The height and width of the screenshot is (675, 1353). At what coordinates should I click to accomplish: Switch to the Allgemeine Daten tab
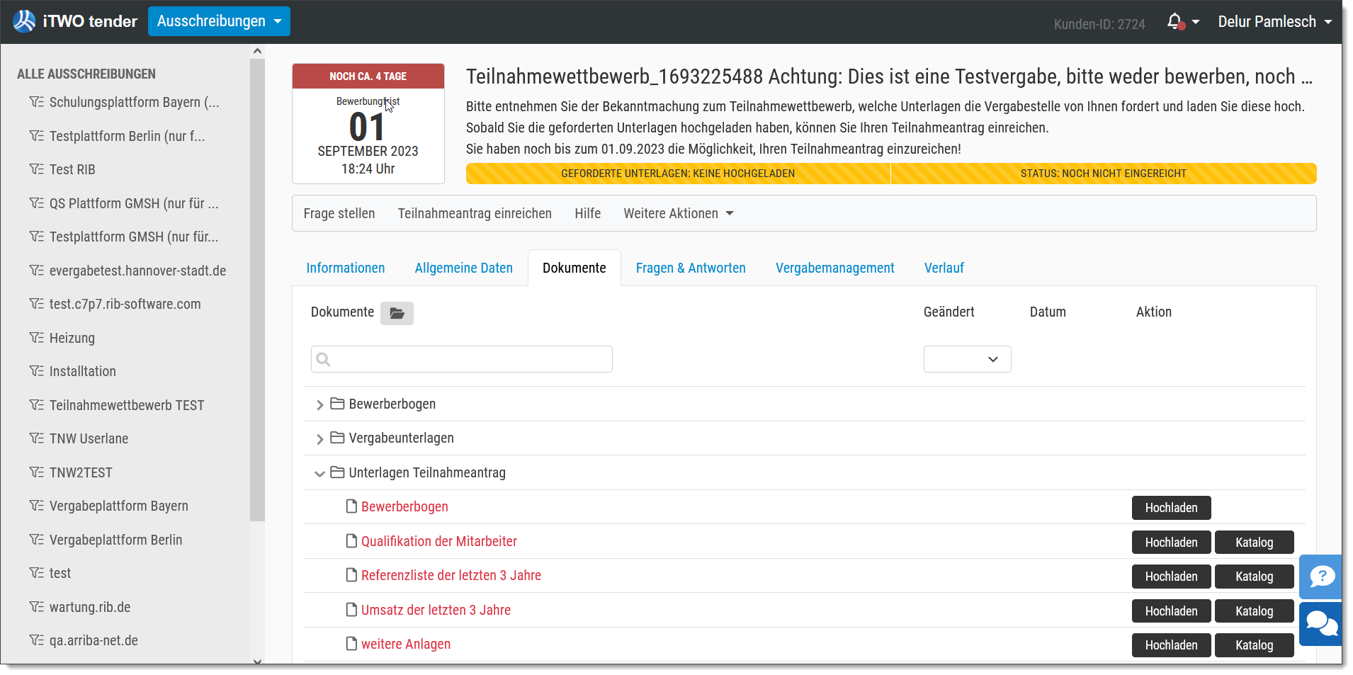click(x=464, y=268)
